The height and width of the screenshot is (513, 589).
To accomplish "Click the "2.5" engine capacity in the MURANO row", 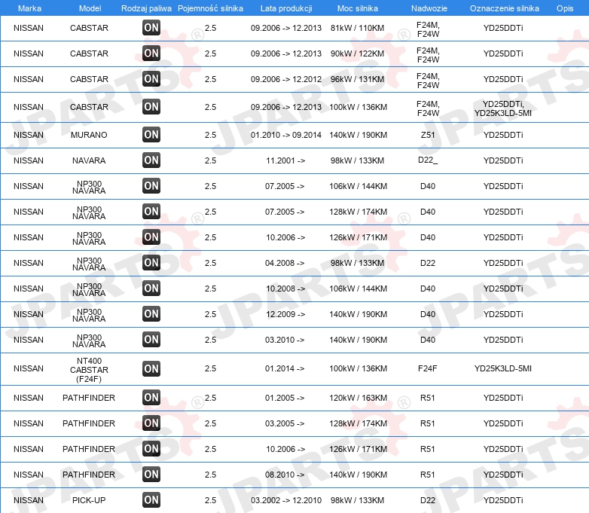I will [x=210, y=135].
